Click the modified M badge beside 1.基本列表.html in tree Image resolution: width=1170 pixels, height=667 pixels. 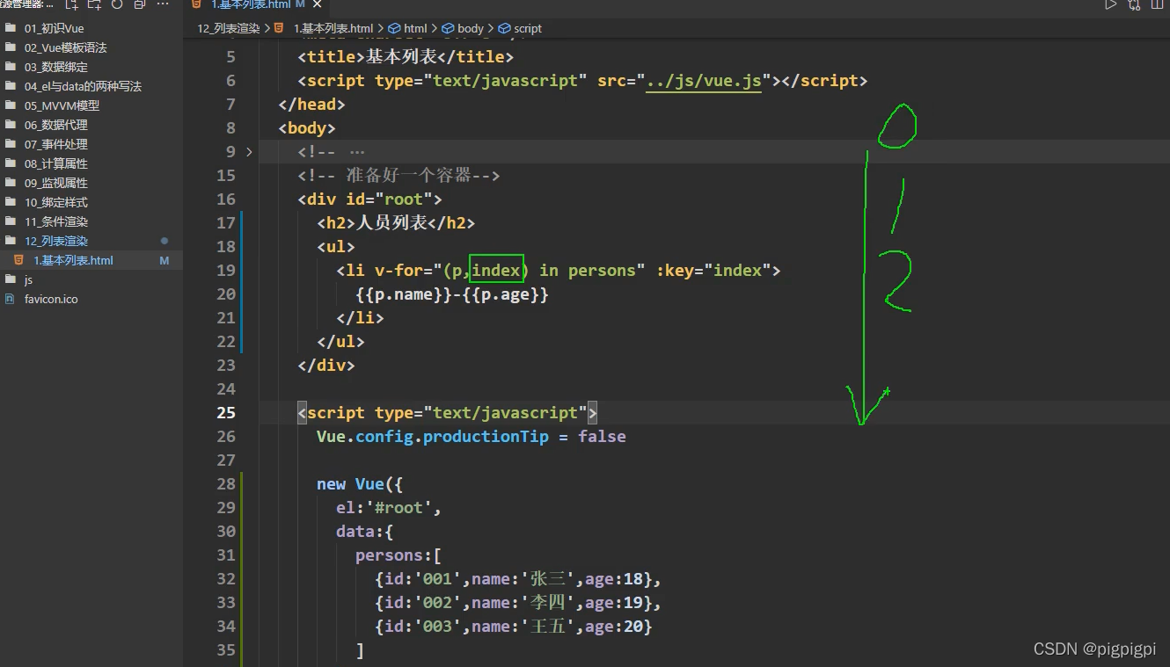165,261
